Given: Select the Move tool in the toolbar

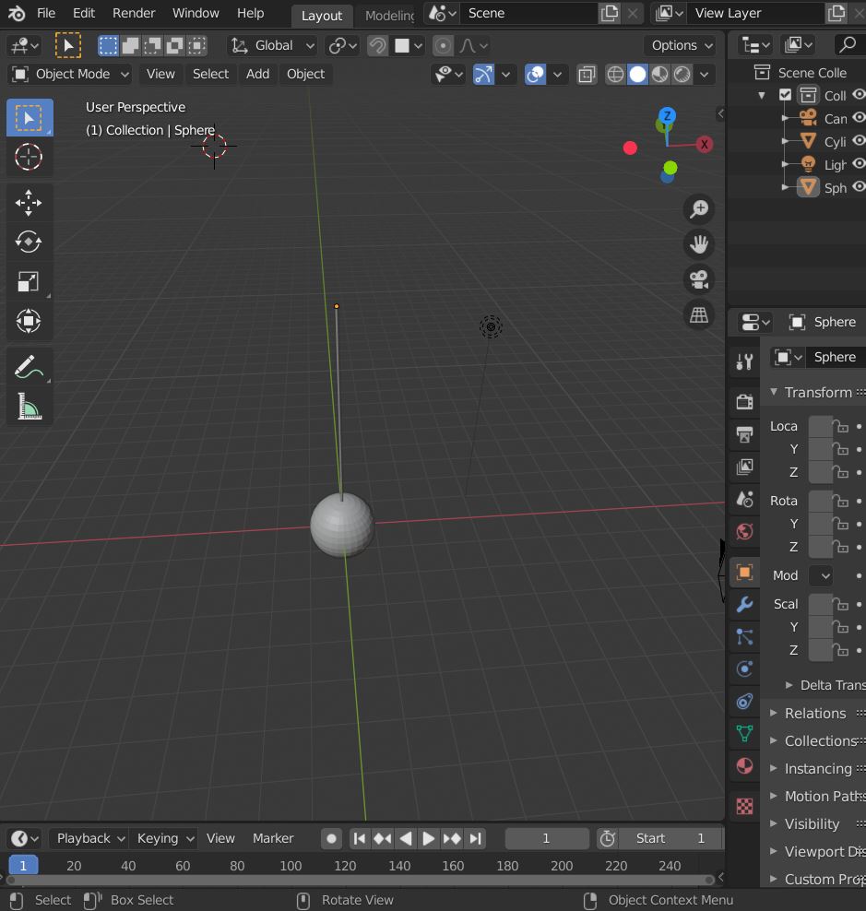Looking at the screenshot, I should (x=29, y=202).
